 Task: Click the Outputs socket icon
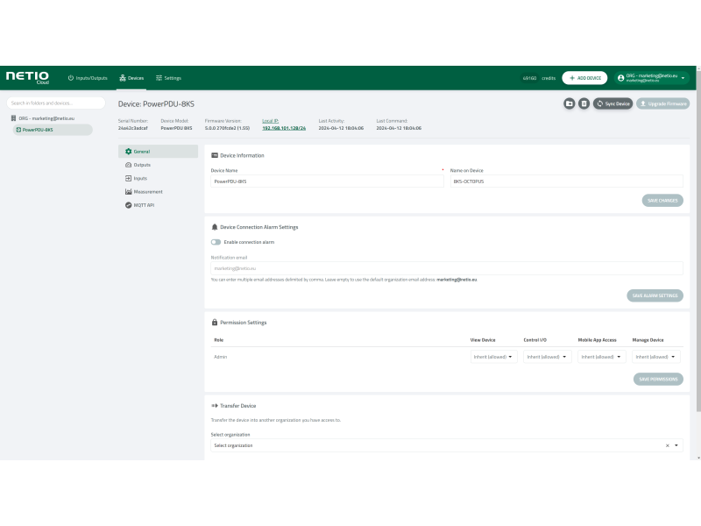[x=128, y=165]
